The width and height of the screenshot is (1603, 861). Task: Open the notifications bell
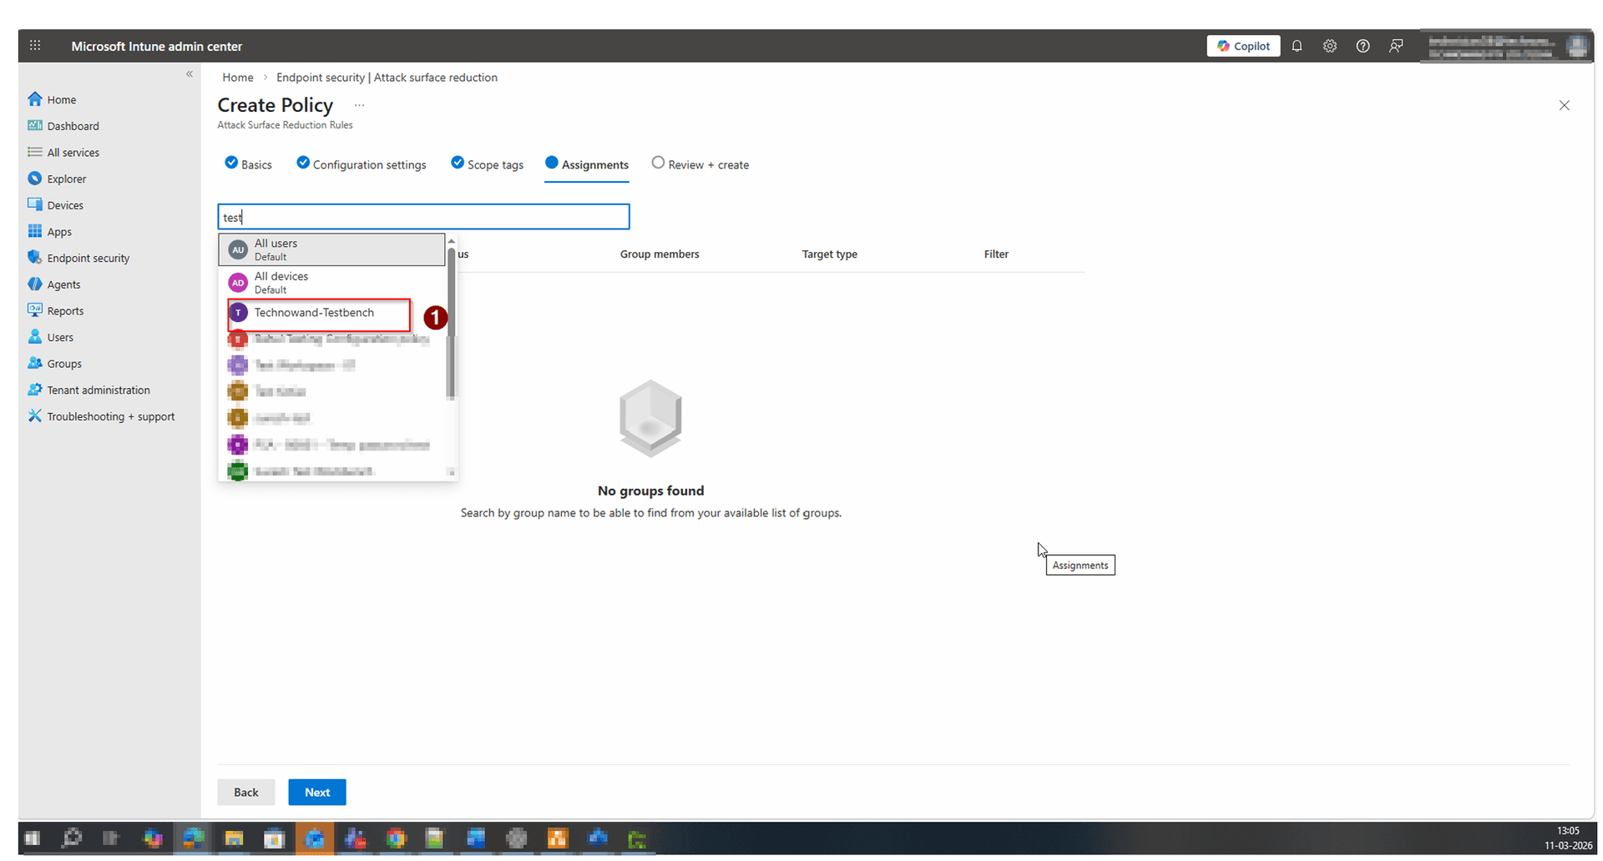pyautogui.click(x=1297, y=46)
